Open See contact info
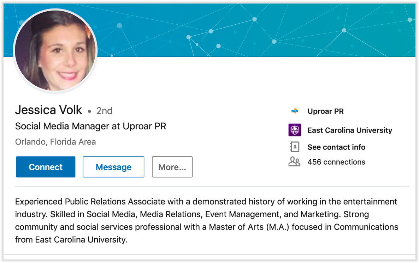The width and height of the screenshot is (419, 263). (336, 147)
